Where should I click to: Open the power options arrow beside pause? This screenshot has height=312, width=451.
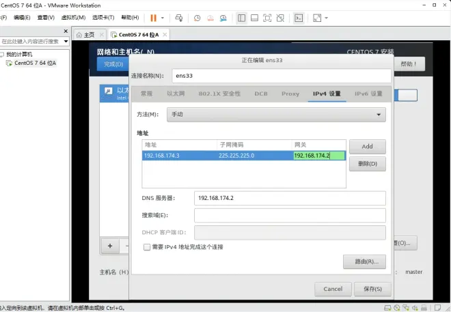(x=163, y=18)
